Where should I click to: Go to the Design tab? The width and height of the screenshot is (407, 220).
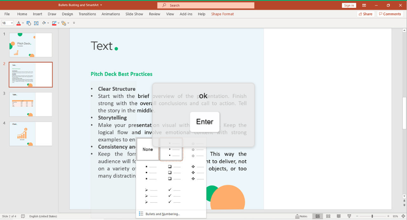(67, 14)
